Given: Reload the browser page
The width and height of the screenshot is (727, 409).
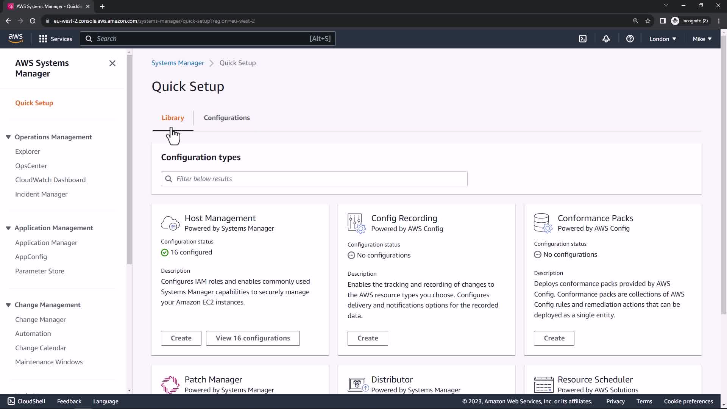Looking at the screenshot, I should tap(33, 21).
